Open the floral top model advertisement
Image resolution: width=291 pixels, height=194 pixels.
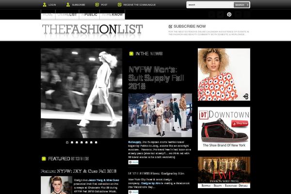224,75
